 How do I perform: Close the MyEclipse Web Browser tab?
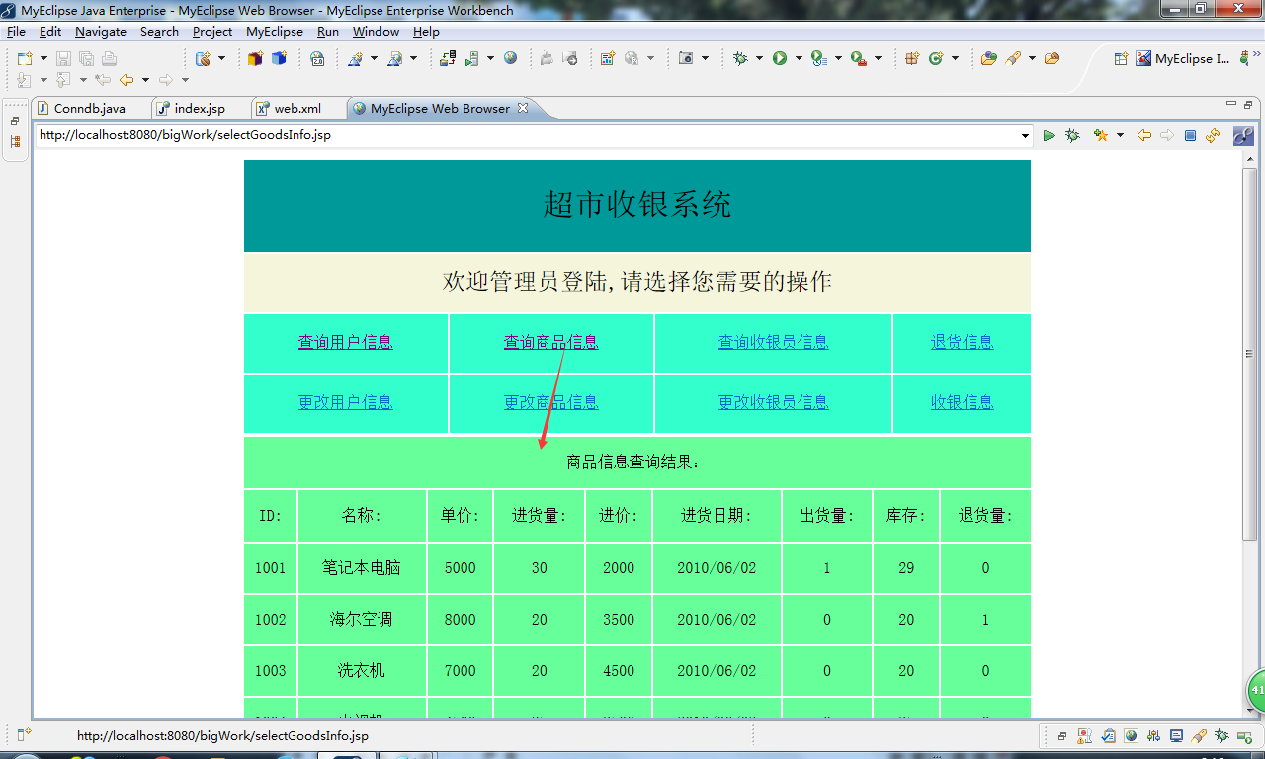pos(523,108)
